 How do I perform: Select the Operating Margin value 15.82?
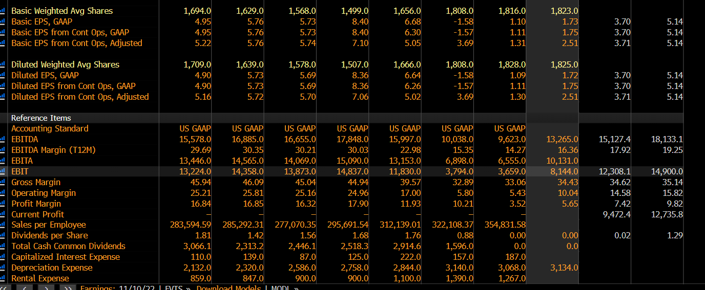tap(673, 193)
